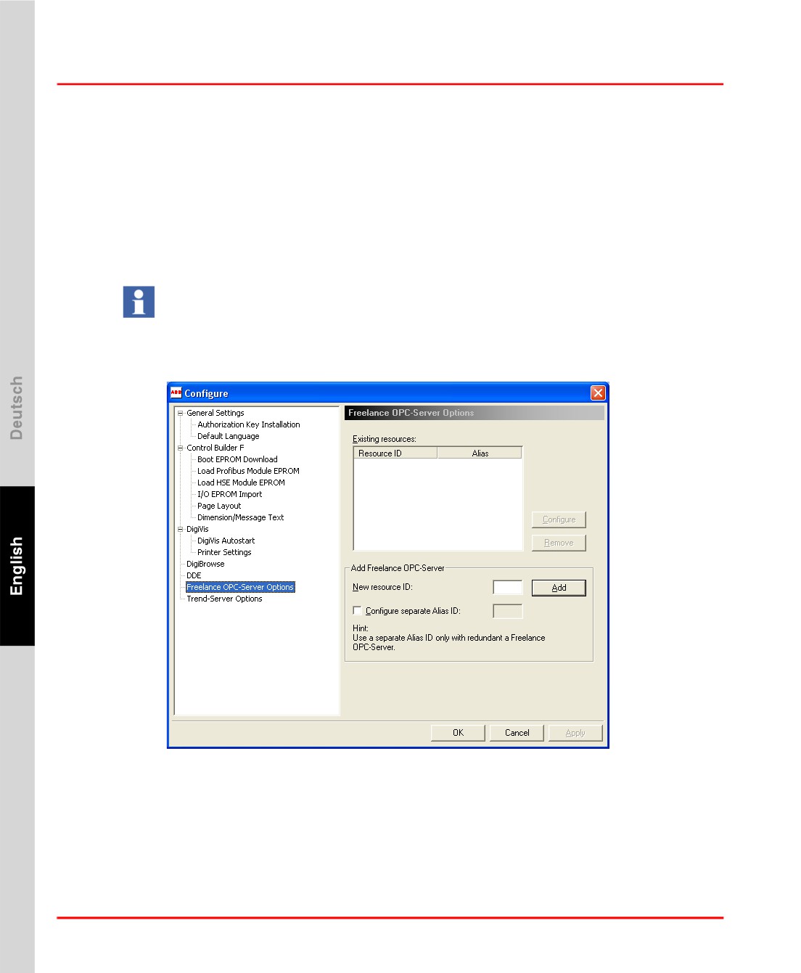Select Page Layout entry

pyautogui.click(x=219, y=506)
